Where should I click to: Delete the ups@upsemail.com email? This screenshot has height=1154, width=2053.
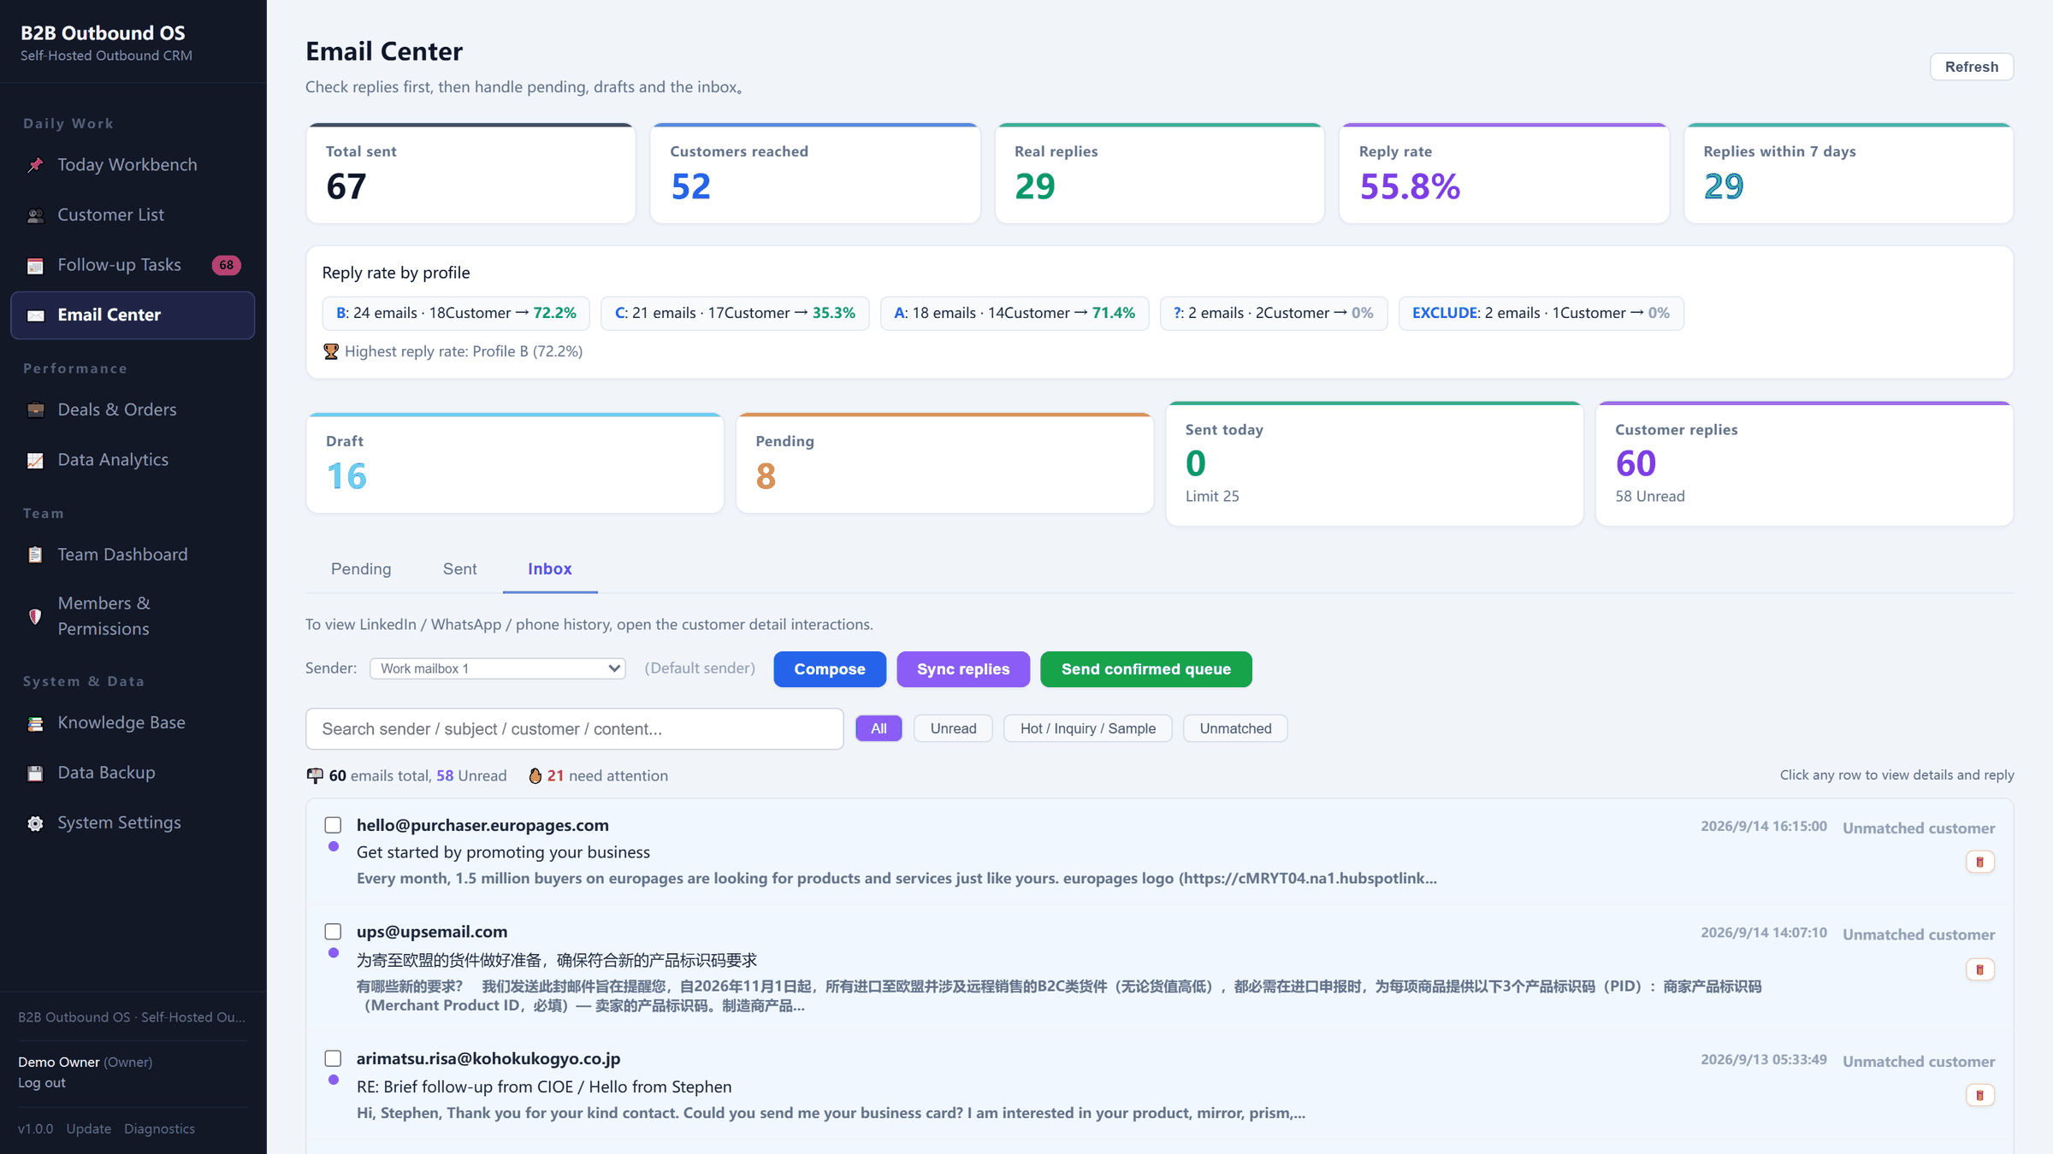(1979, 969)
